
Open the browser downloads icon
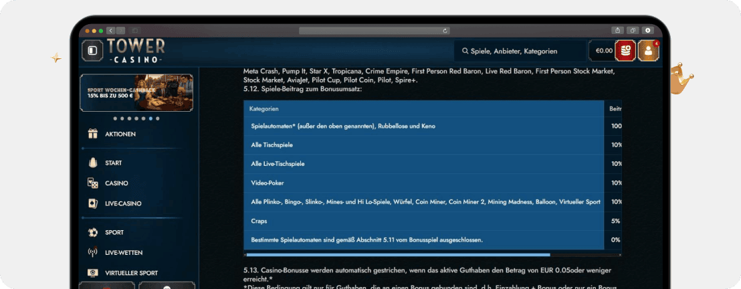coord(647,30)
